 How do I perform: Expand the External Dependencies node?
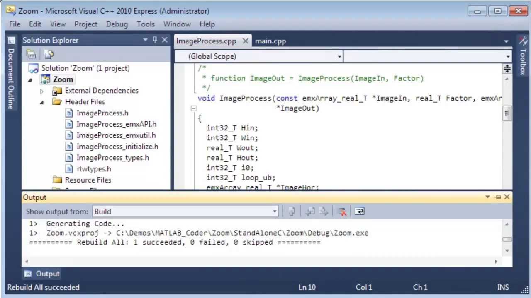(41, 91)
